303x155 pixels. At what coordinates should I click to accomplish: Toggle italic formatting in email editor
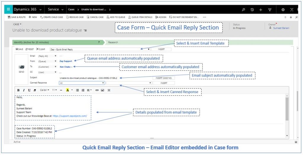pos(24,90)
